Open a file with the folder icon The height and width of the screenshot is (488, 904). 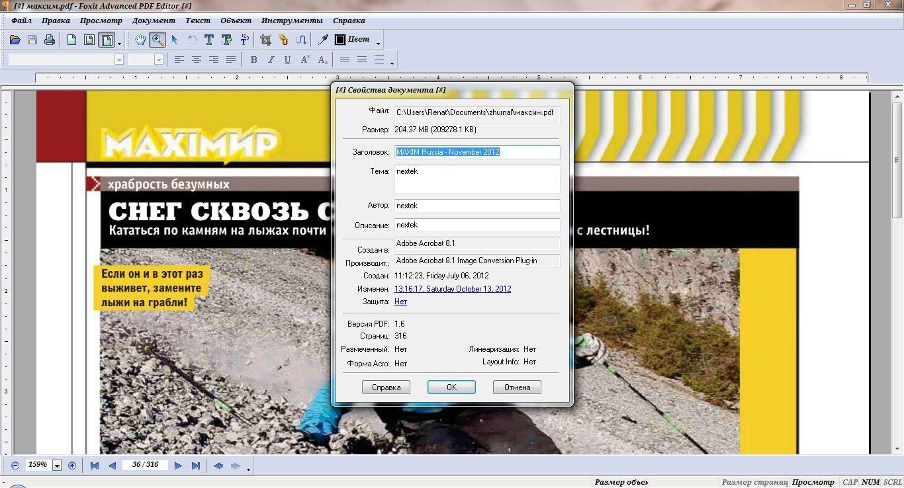point(15,40)
